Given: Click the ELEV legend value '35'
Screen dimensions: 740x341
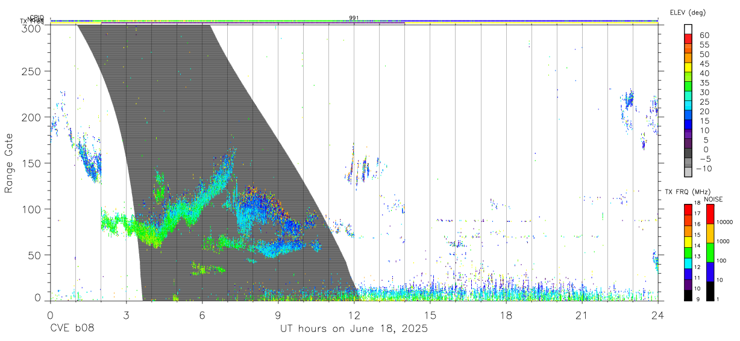Looking at the screenshot, I should [x=704, y=83].
